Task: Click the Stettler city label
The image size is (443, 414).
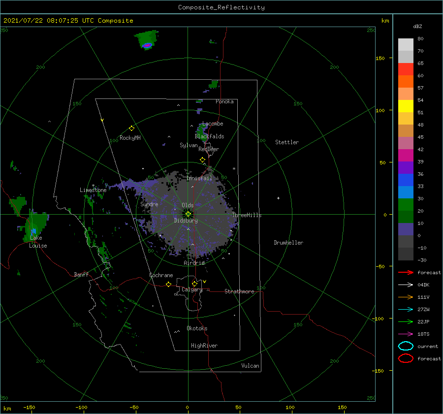Action: 287,142
